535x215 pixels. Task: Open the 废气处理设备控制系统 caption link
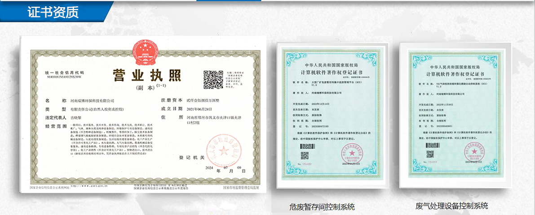tap(451, 206)
